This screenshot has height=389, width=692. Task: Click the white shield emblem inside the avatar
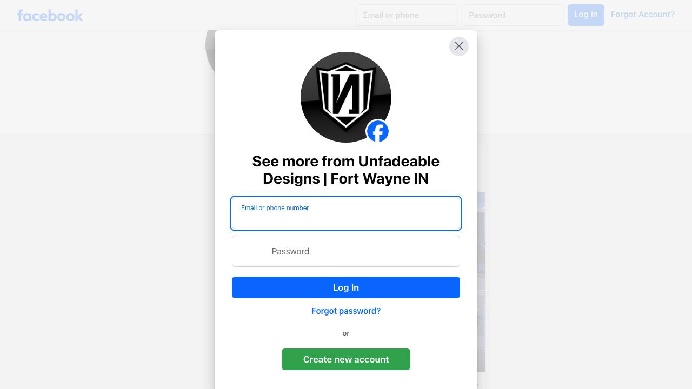(346, 97)
